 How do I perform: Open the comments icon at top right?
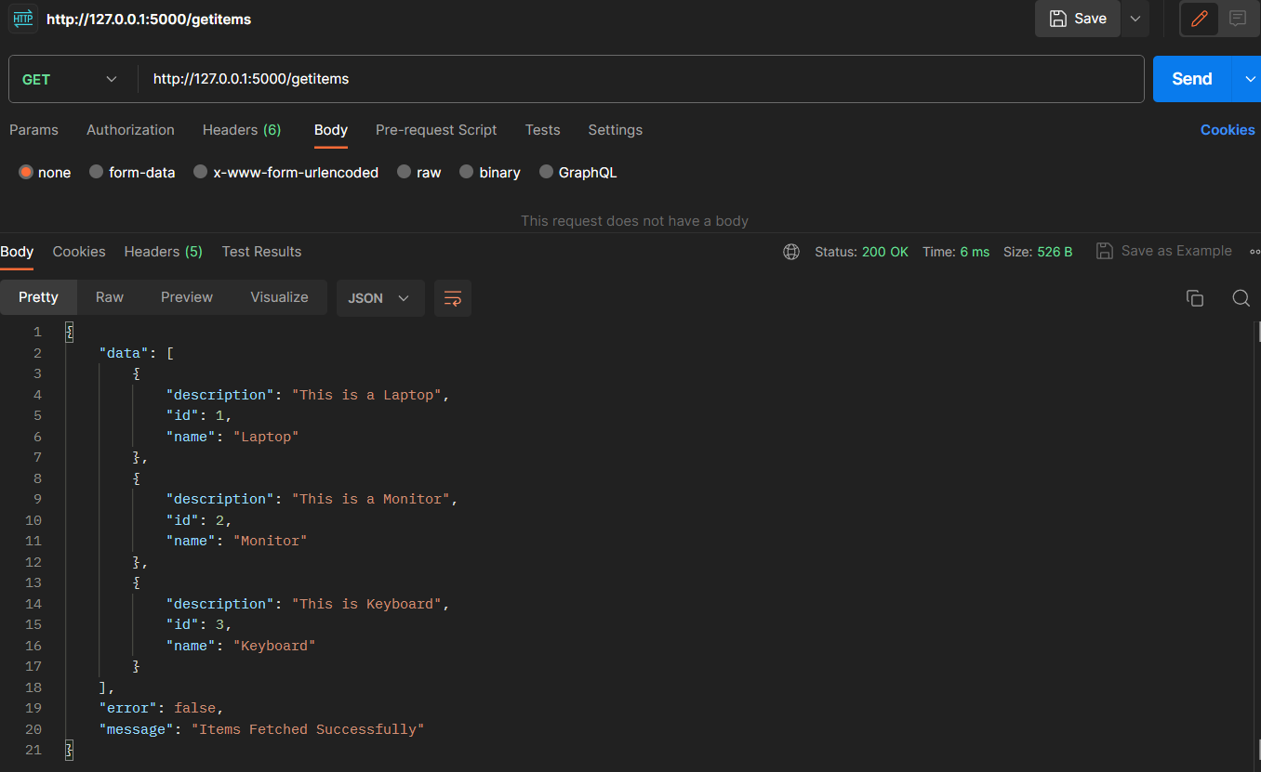[x=1238, y=19]
